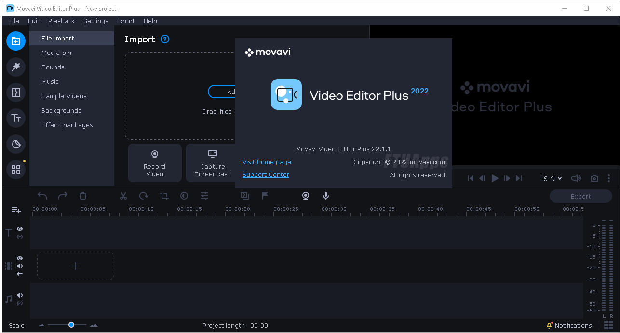The width and height of the screenshot is (620, 333).
Task: Zoom in timeline with large mountain icon
Action: 94,325
